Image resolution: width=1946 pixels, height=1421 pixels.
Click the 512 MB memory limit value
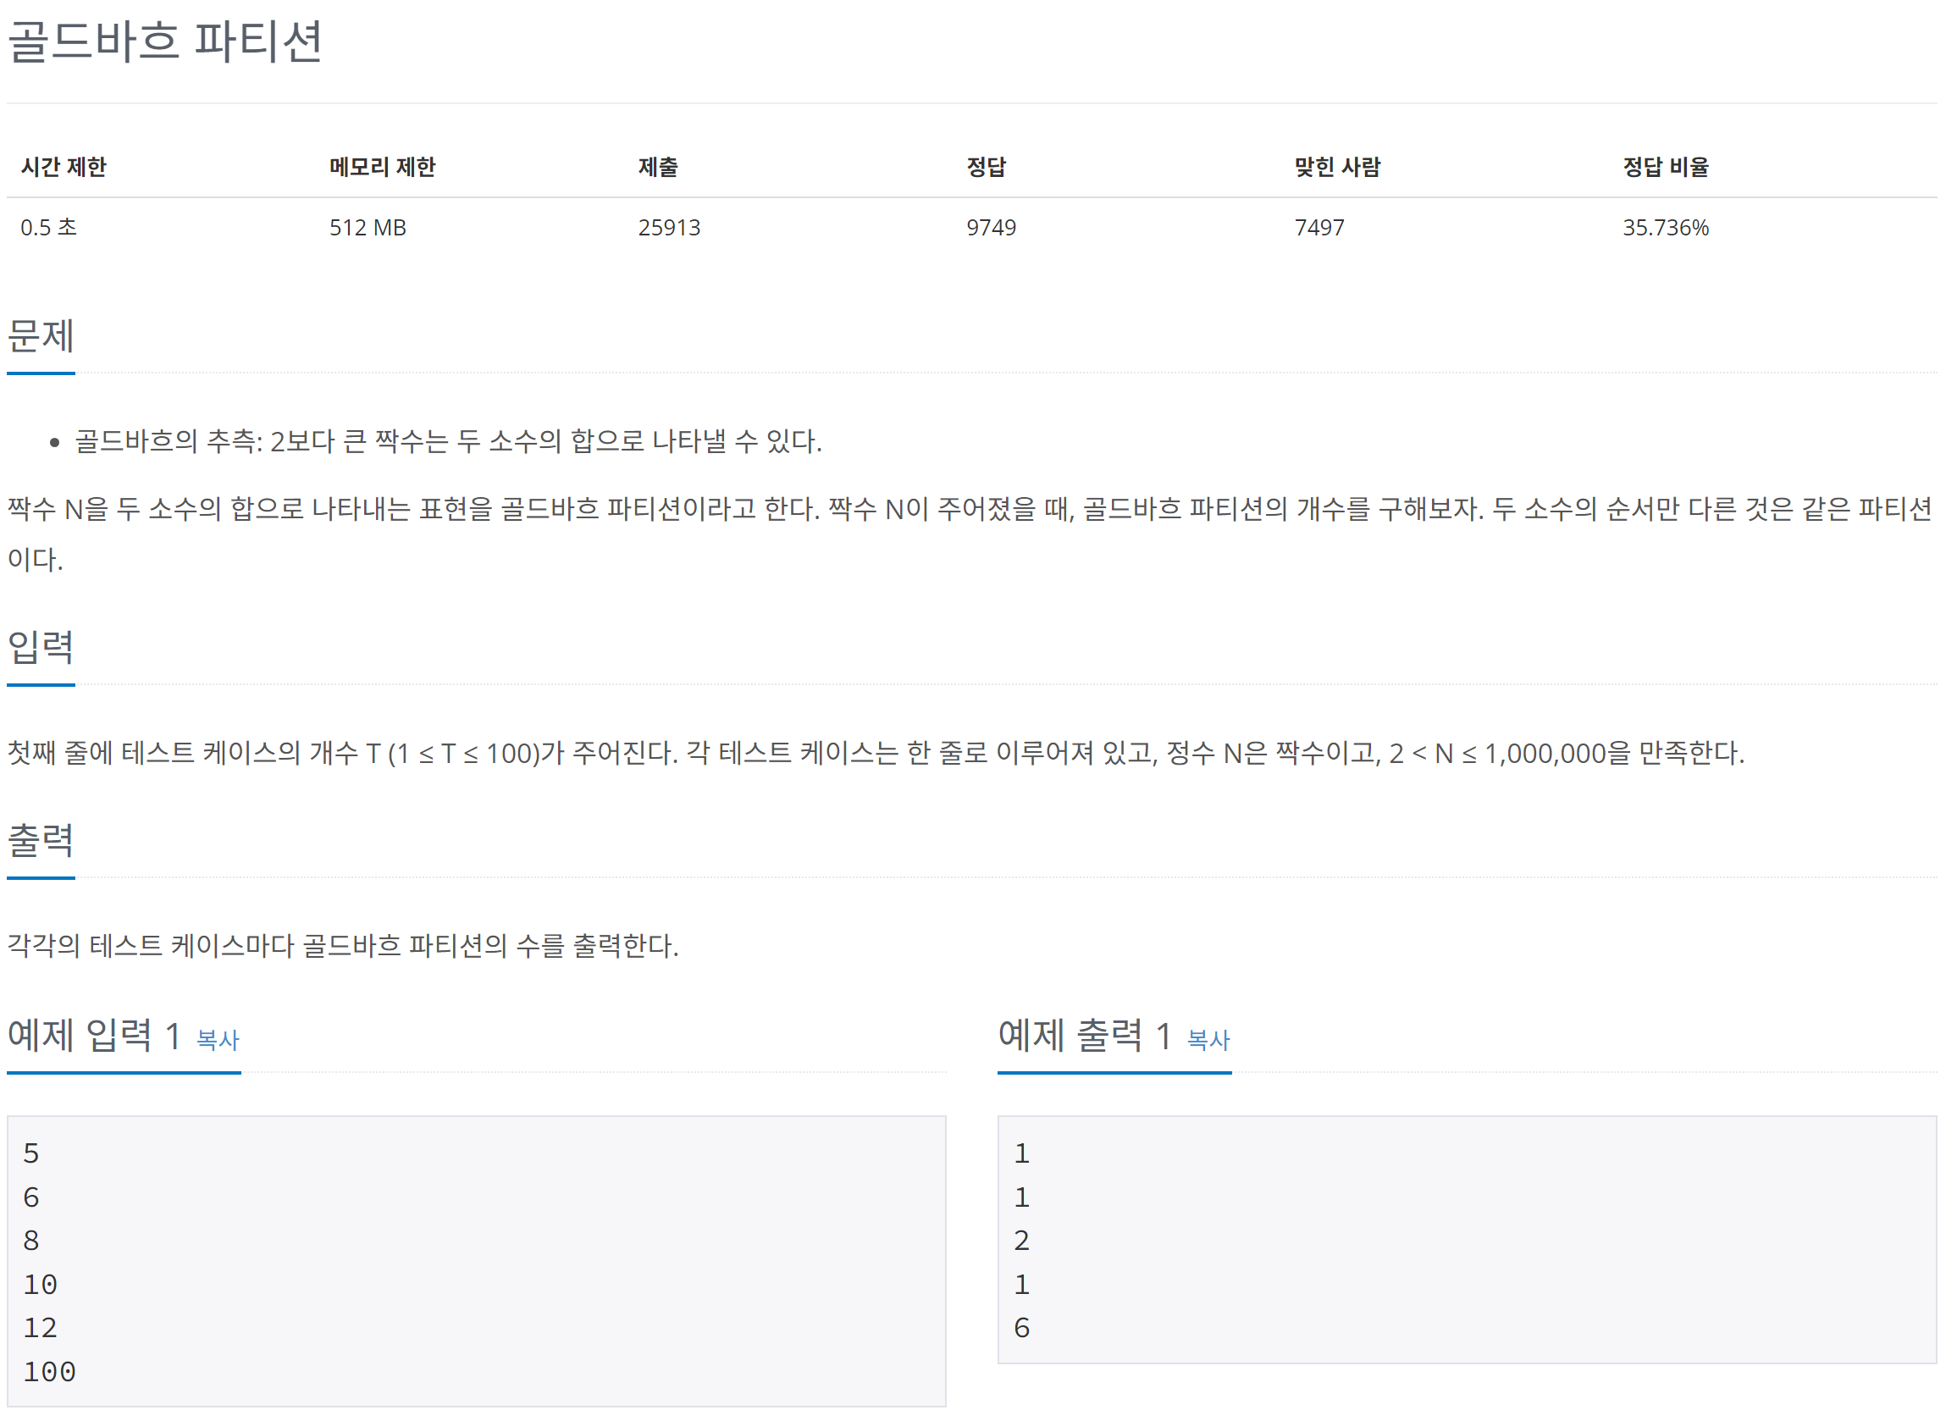point(368,228)
